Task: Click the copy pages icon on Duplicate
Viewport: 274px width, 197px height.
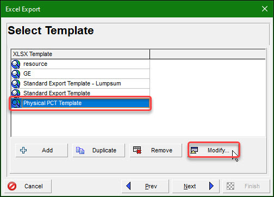Action: pos(80,150)
